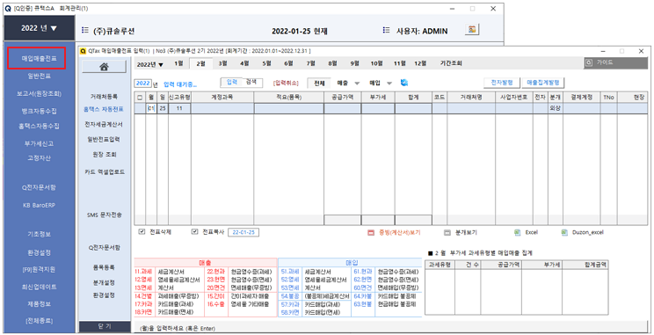Click the 입력 대기중... link
Image resolution: width=654 pixels, height=335 pixels.
180,84
